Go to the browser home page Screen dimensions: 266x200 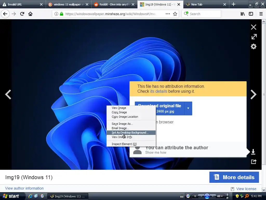coord(30,14)
